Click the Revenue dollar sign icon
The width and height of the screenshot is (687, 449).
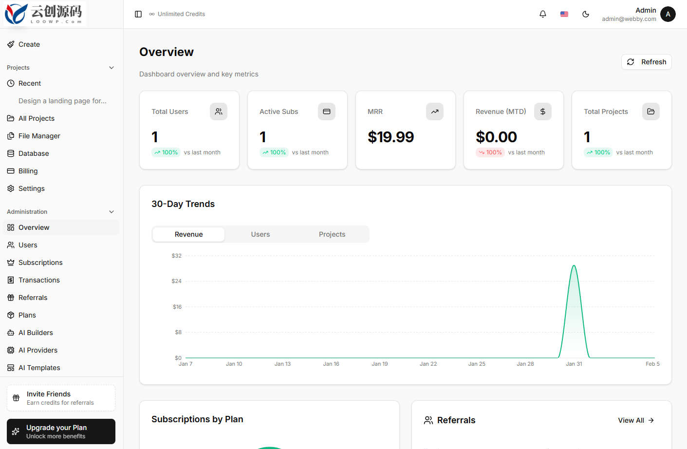[543, 112]
